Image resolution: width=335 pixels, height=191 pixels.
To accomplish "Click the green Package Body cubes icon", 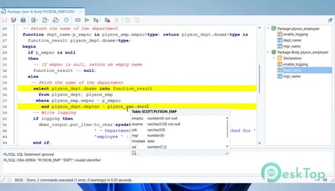I will (273, 52).
